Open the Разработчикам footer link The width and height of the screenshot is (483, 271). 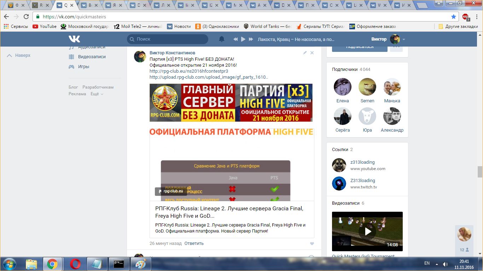click(x=98, y=87)
